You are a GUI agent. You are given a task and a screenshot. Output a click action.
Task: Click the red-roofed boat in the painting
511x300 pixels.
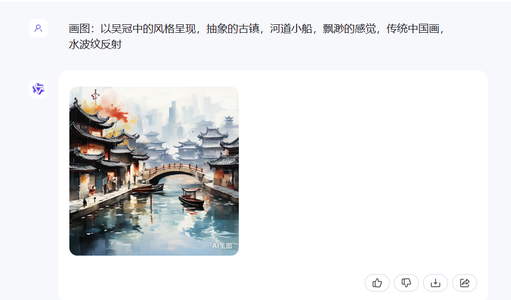pos(192,198)
